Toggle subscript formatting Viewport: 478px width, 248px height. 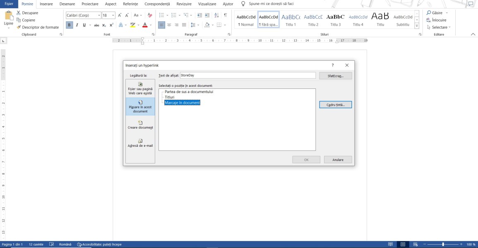click(x=104, y=25)
